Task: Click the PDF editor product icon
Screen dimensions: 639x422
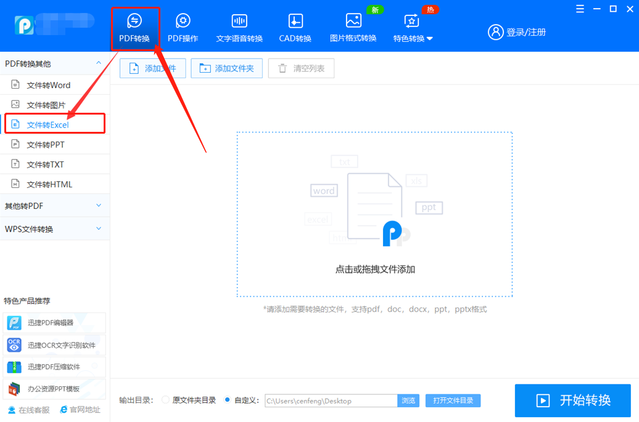Action: point(14,323)
